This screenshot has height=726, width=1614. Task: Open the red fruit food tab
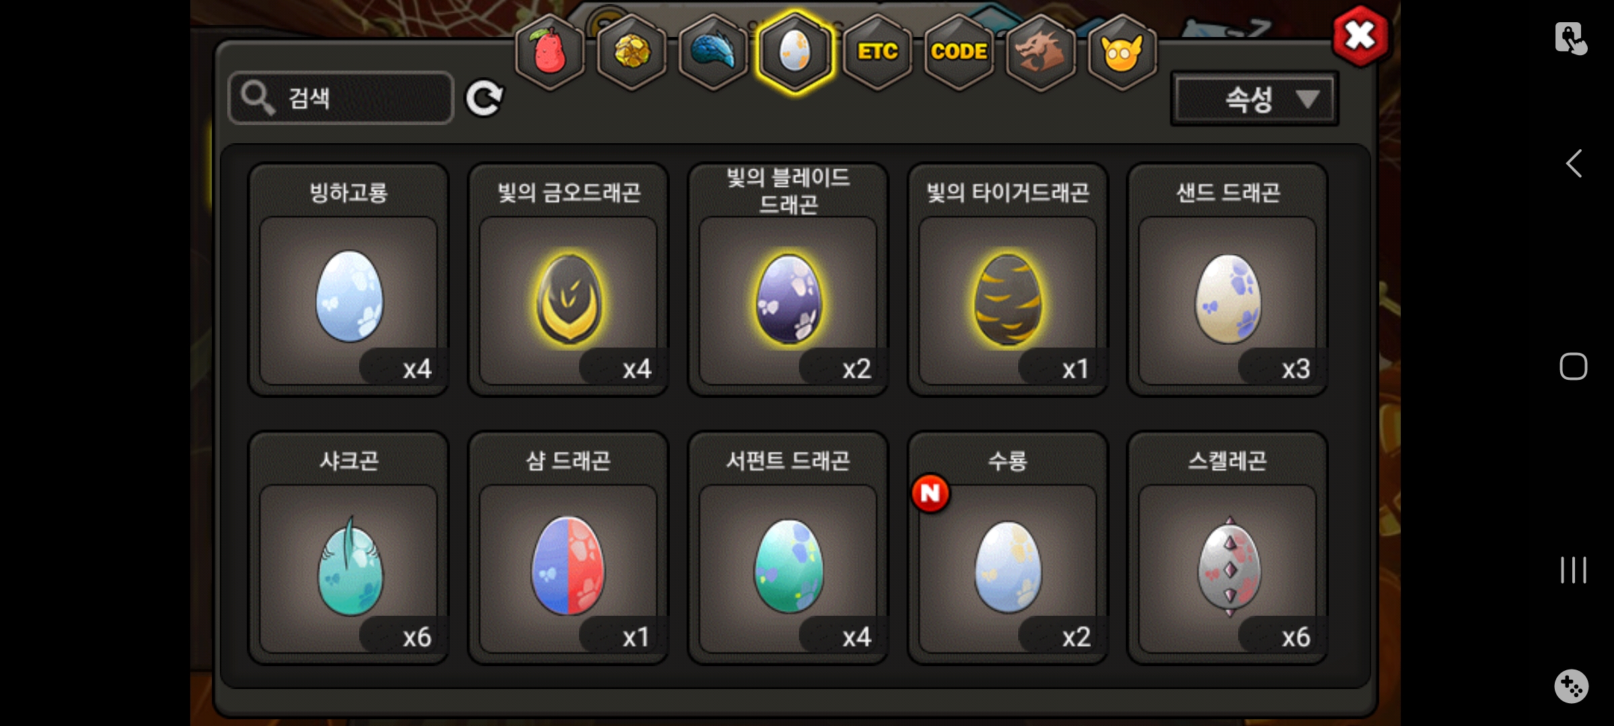point(549,52)
